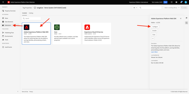Open the help question mark icon
The image size is (189, 94).
point(176,2)
